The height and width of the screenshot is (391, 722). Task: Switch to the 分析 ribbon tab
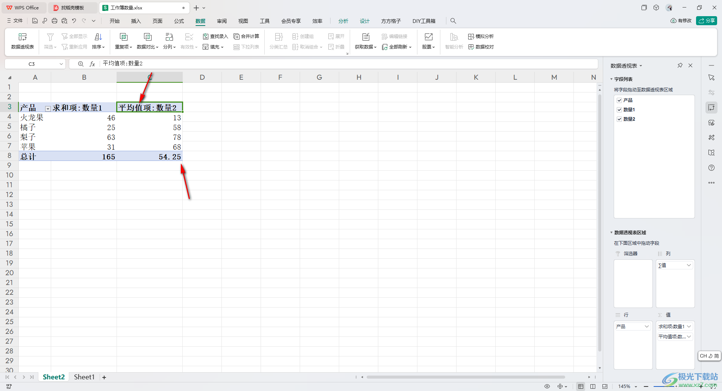tap(343, 21)
